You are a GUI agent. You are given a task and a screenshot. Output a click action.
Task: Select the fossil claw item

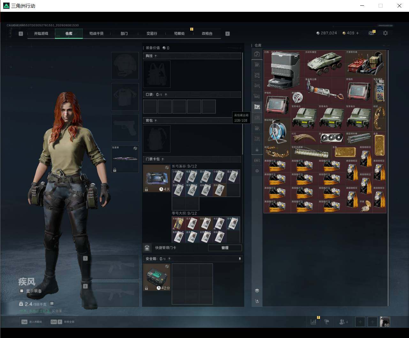(x=304, y=139)
